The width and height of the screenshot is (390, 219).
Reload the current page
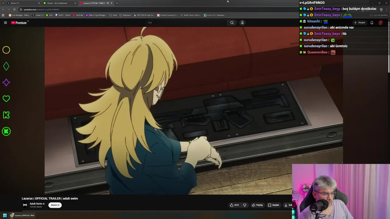click(x=14, y=9)
